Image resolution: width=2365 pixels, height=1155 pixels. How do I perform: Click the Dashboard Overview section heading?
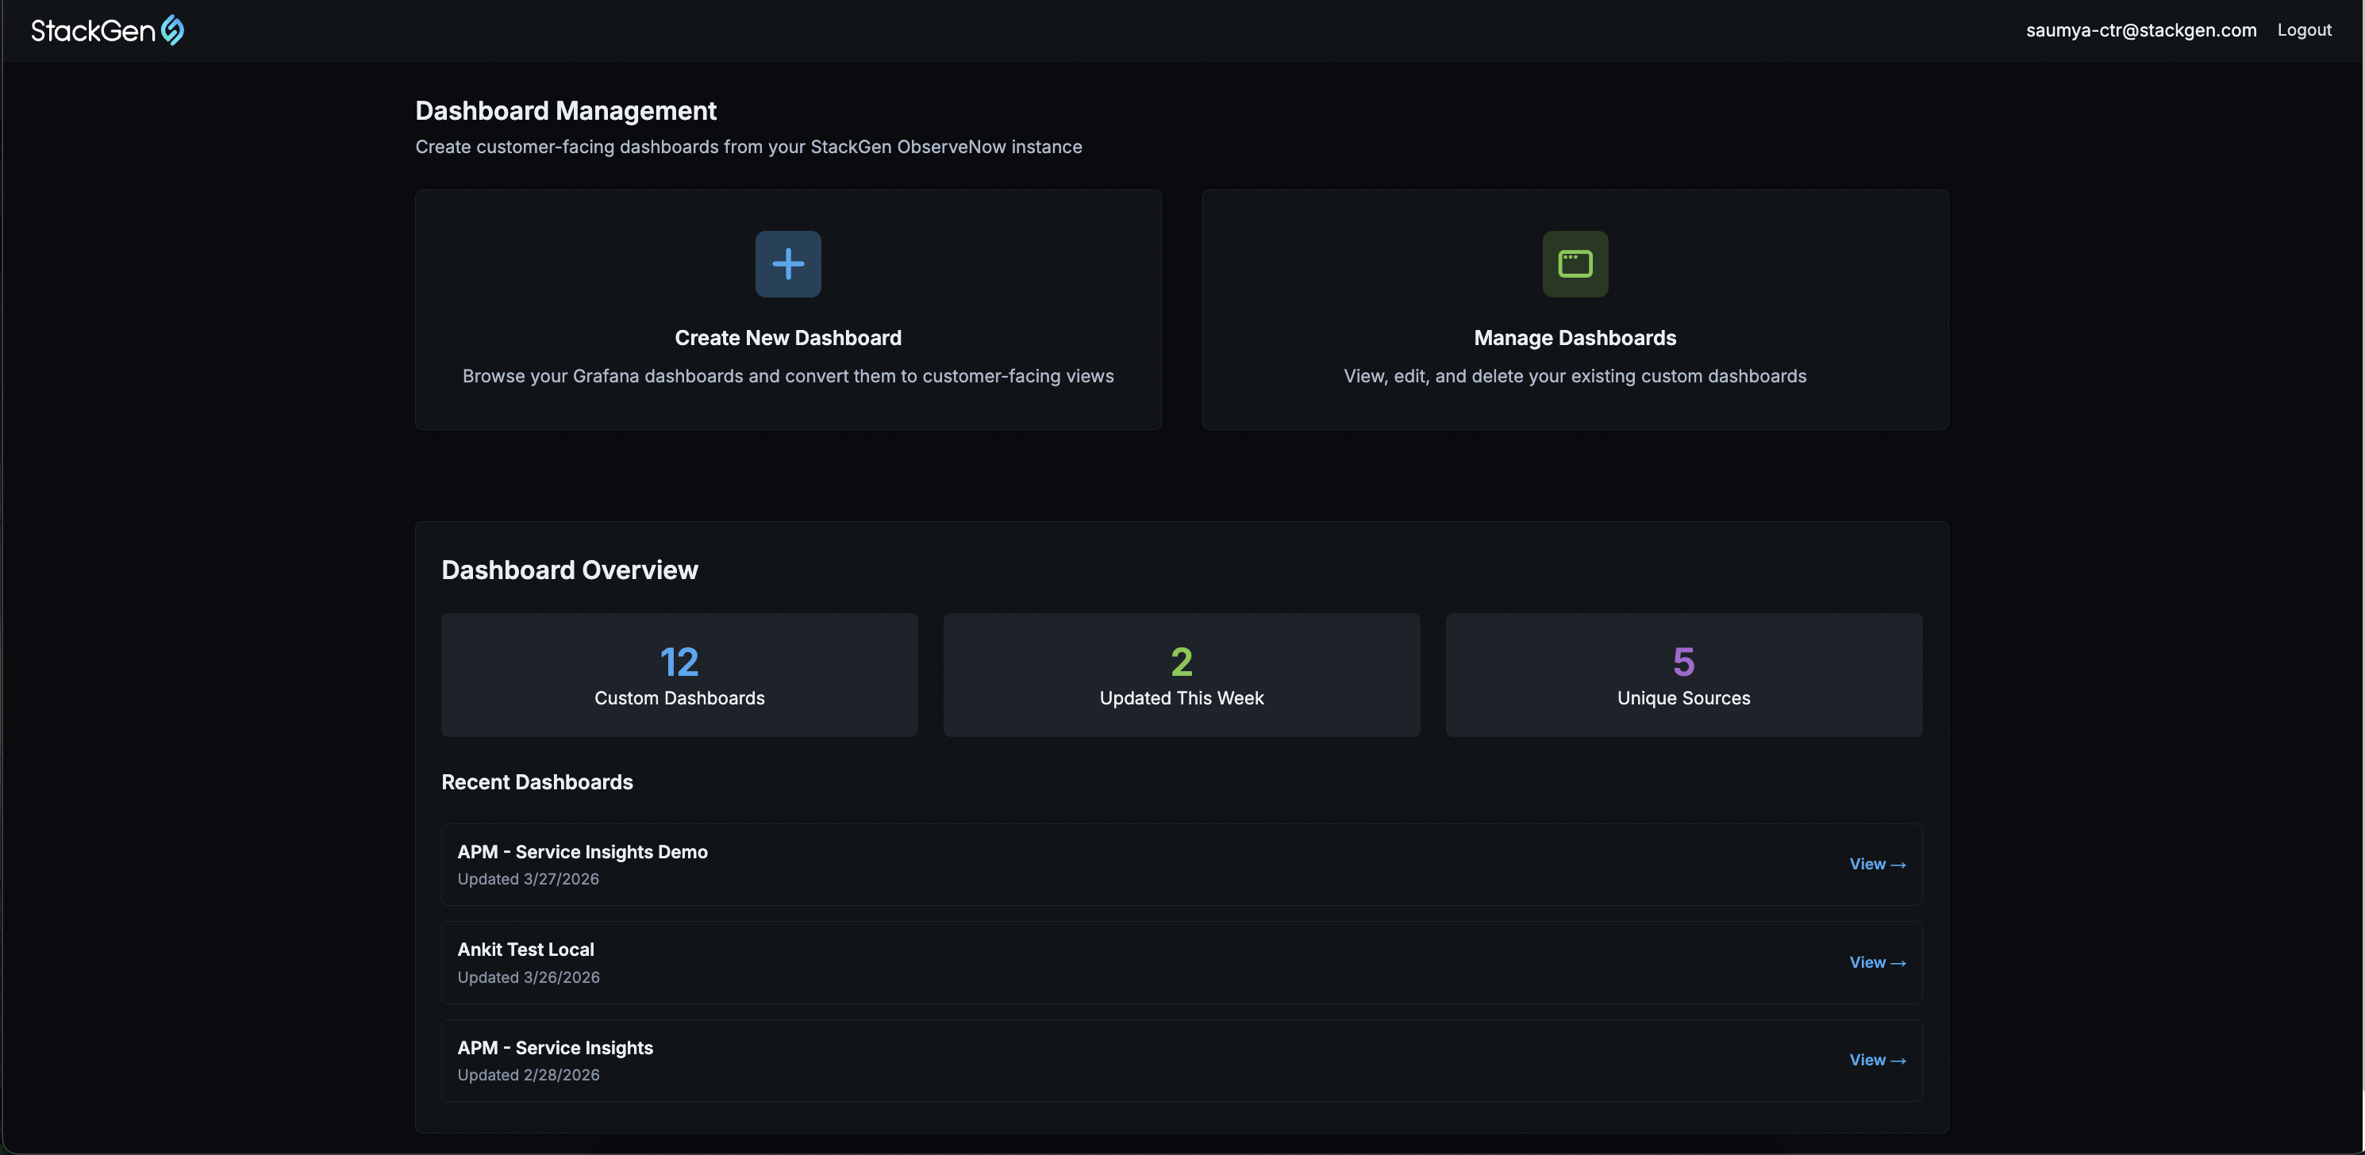pos(569,569)
